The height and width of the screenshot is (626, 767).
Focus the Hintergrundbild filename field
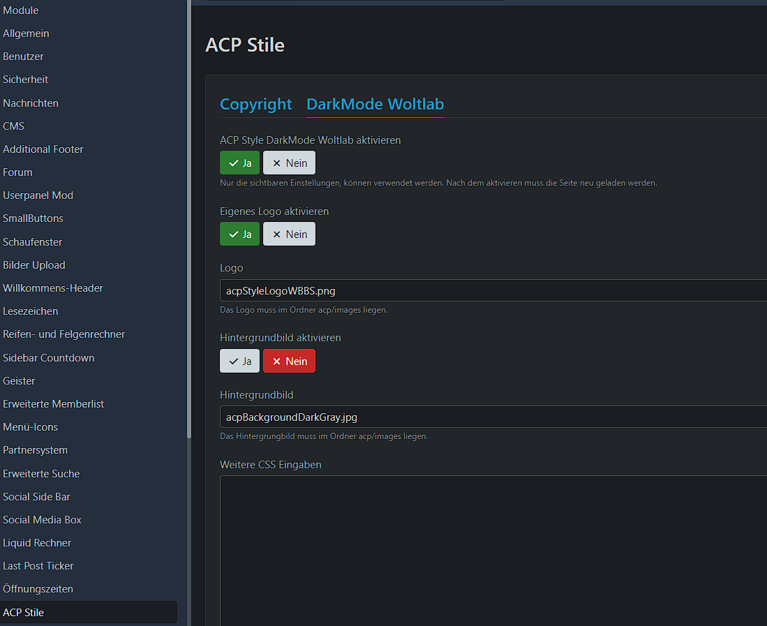pos(489,417)
